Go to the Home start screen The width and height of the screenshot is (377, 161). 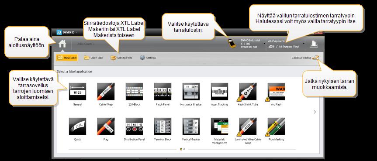coord(62,44)
